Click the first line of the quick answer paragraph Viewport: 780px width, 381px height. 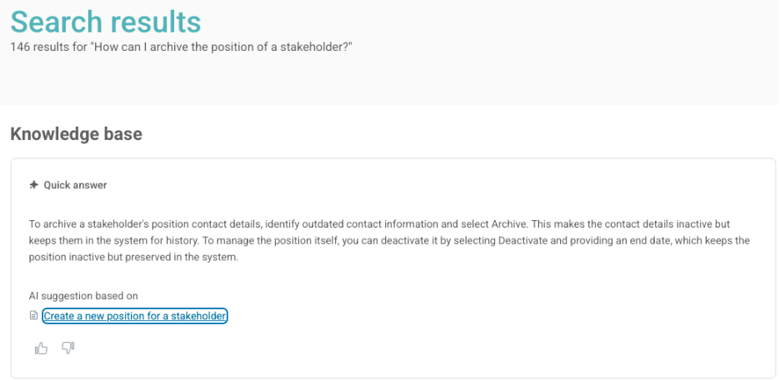pyautogui.click(x=383, y=224)
